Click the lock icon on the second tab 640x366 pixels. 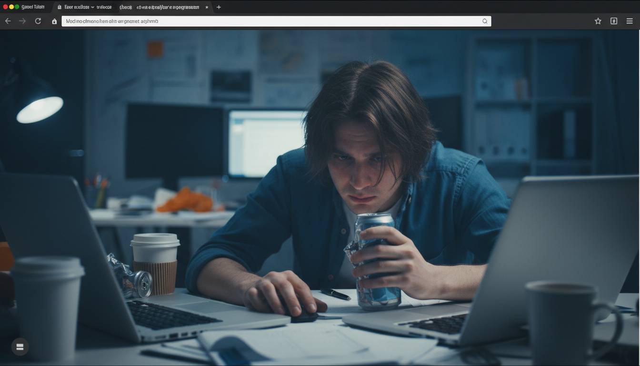[60, 7]
